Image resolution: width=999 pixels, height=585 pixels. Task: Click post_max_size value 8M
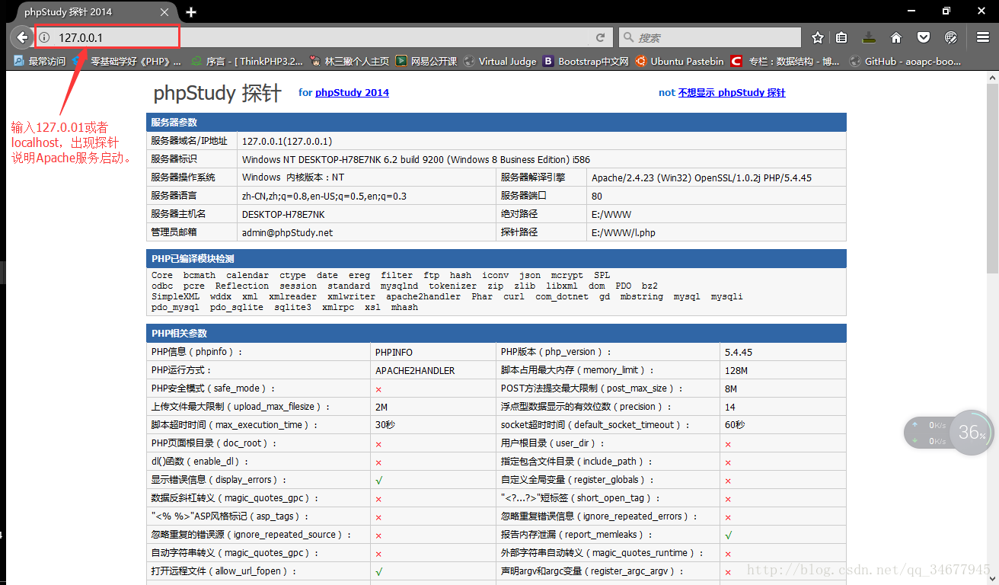731,388
